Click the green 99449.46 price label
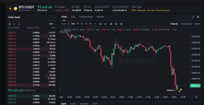 click(x=195, y=86)
